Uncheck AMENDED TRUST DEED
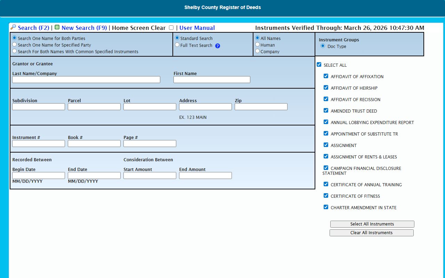The width and height of the screenshot is (445, 278). [326, 111]
